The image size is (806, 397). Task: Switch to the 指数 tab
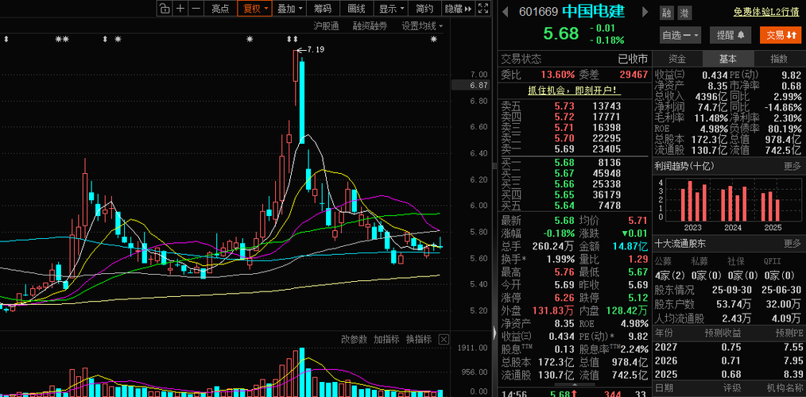click(779, 59)
